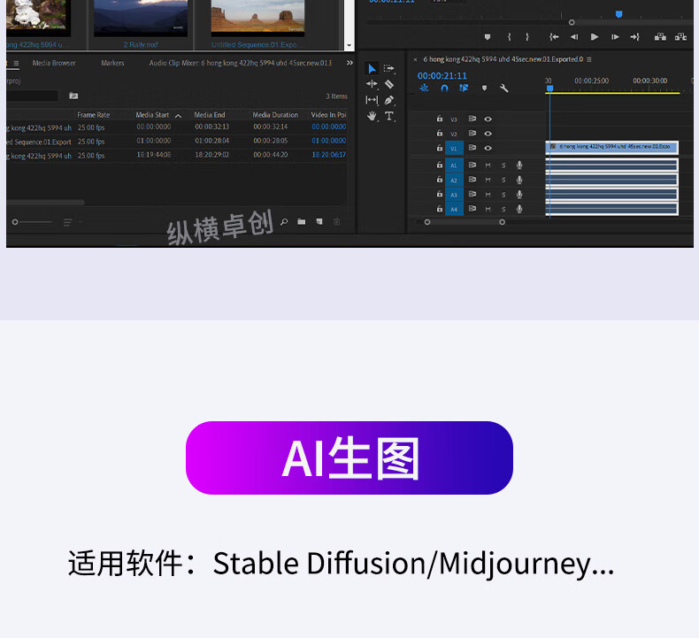The height and width of the screenshot is (638, 699).
Task: Toggle A2 track targeting
Action: click(454, 181)
